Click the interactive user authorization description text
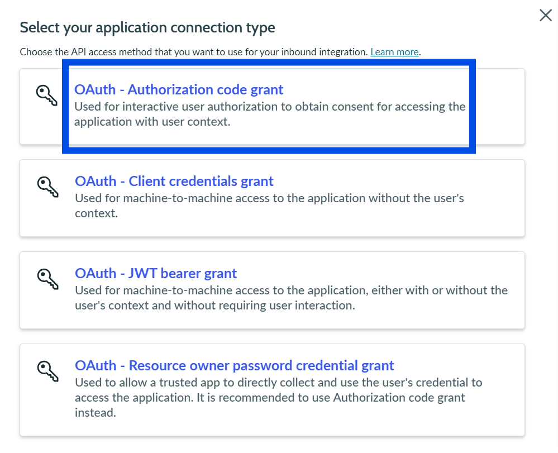Viewport: 558px width, 453px height. pyautogui.click(x=270, y=115)
